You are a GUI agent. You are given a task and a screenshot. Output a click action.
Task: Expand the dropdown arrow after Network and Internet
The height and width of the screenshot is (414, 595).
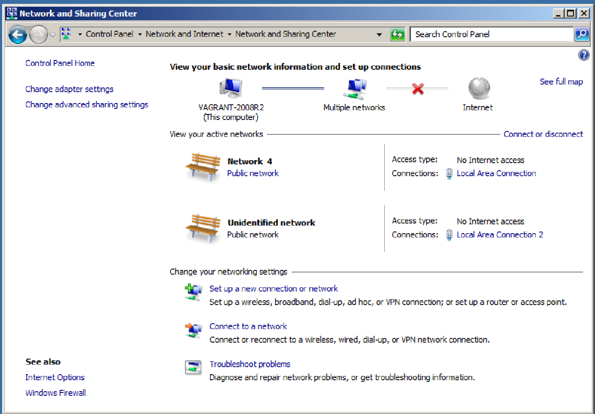tap(229, 34)
